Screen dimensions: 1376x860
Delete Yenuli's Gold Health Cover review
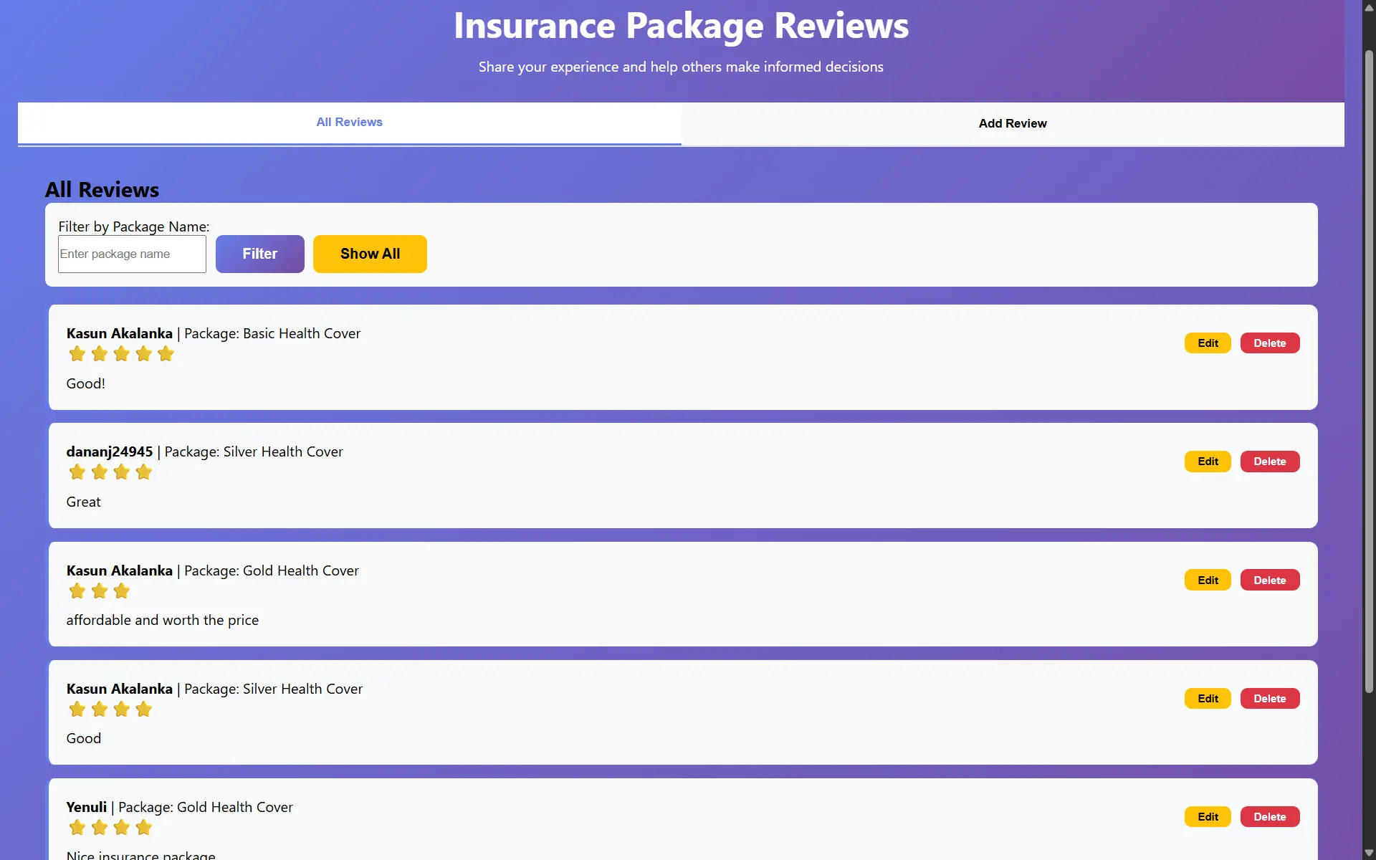click(1269, 817)
